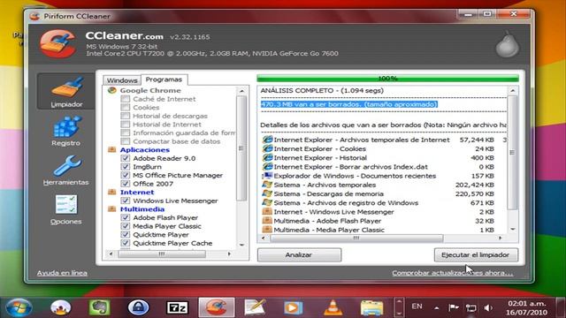Enable Chrome Caché de Internet checkbox

126,99
